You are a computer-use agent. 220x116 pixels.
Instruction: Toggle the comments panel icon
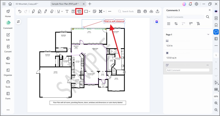[x=216, y=32]
